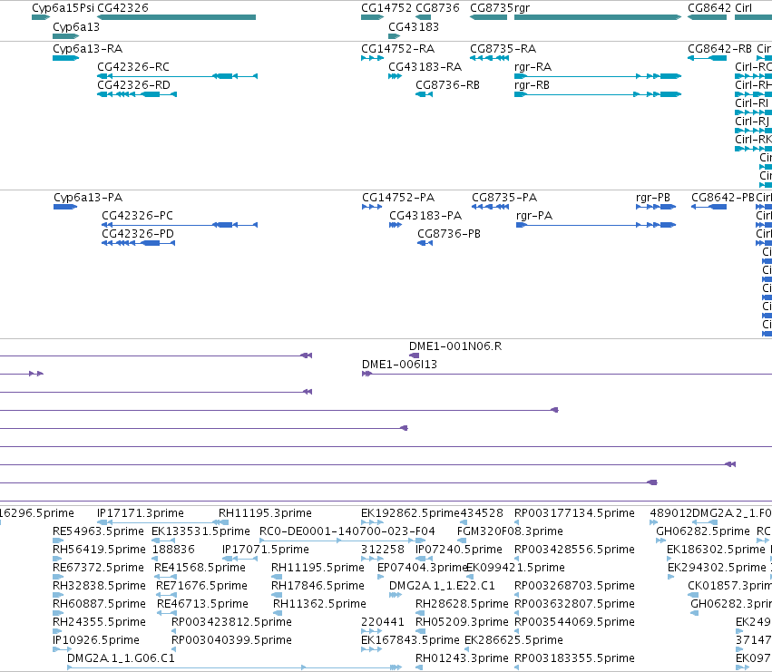Click the IP17171.3prime EST label
Image resolution: width=772 pixels, height=672 pixels.
pos(141,513)
